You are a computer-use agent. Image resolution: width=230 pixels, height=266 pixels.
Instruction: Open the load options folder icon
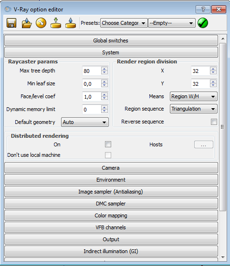point(27,23)
